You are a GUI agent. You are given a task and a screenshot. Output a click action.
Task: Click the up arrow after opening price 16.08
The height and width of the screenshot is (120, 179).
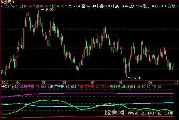click(34, 6)
